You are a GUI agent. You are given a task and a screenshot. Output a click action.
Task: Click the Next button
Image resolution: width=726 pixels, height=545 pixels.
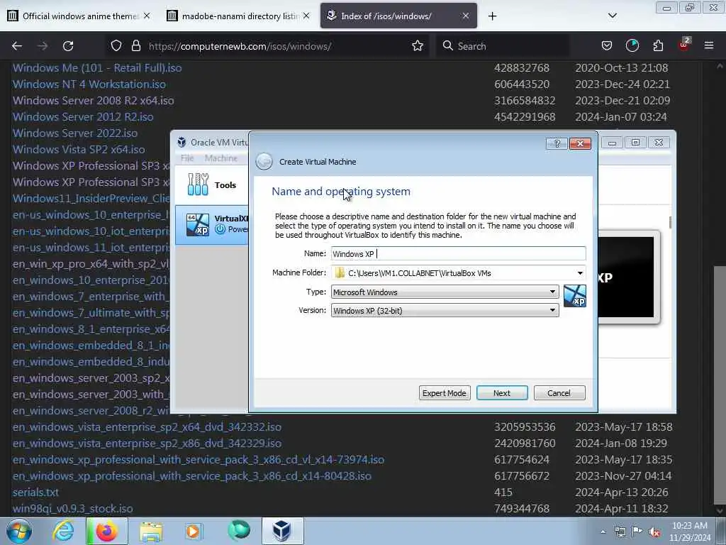[502, 393]
